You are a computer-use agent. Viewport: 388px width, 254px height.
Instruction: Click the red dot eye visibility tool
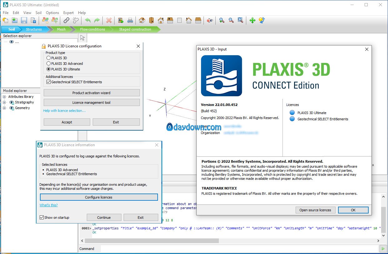point(210,20)
